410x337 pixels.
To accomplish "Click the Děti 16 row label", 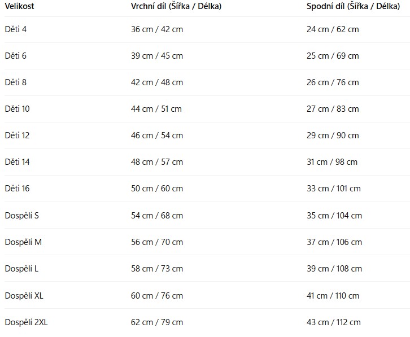I will click(18, 189).
